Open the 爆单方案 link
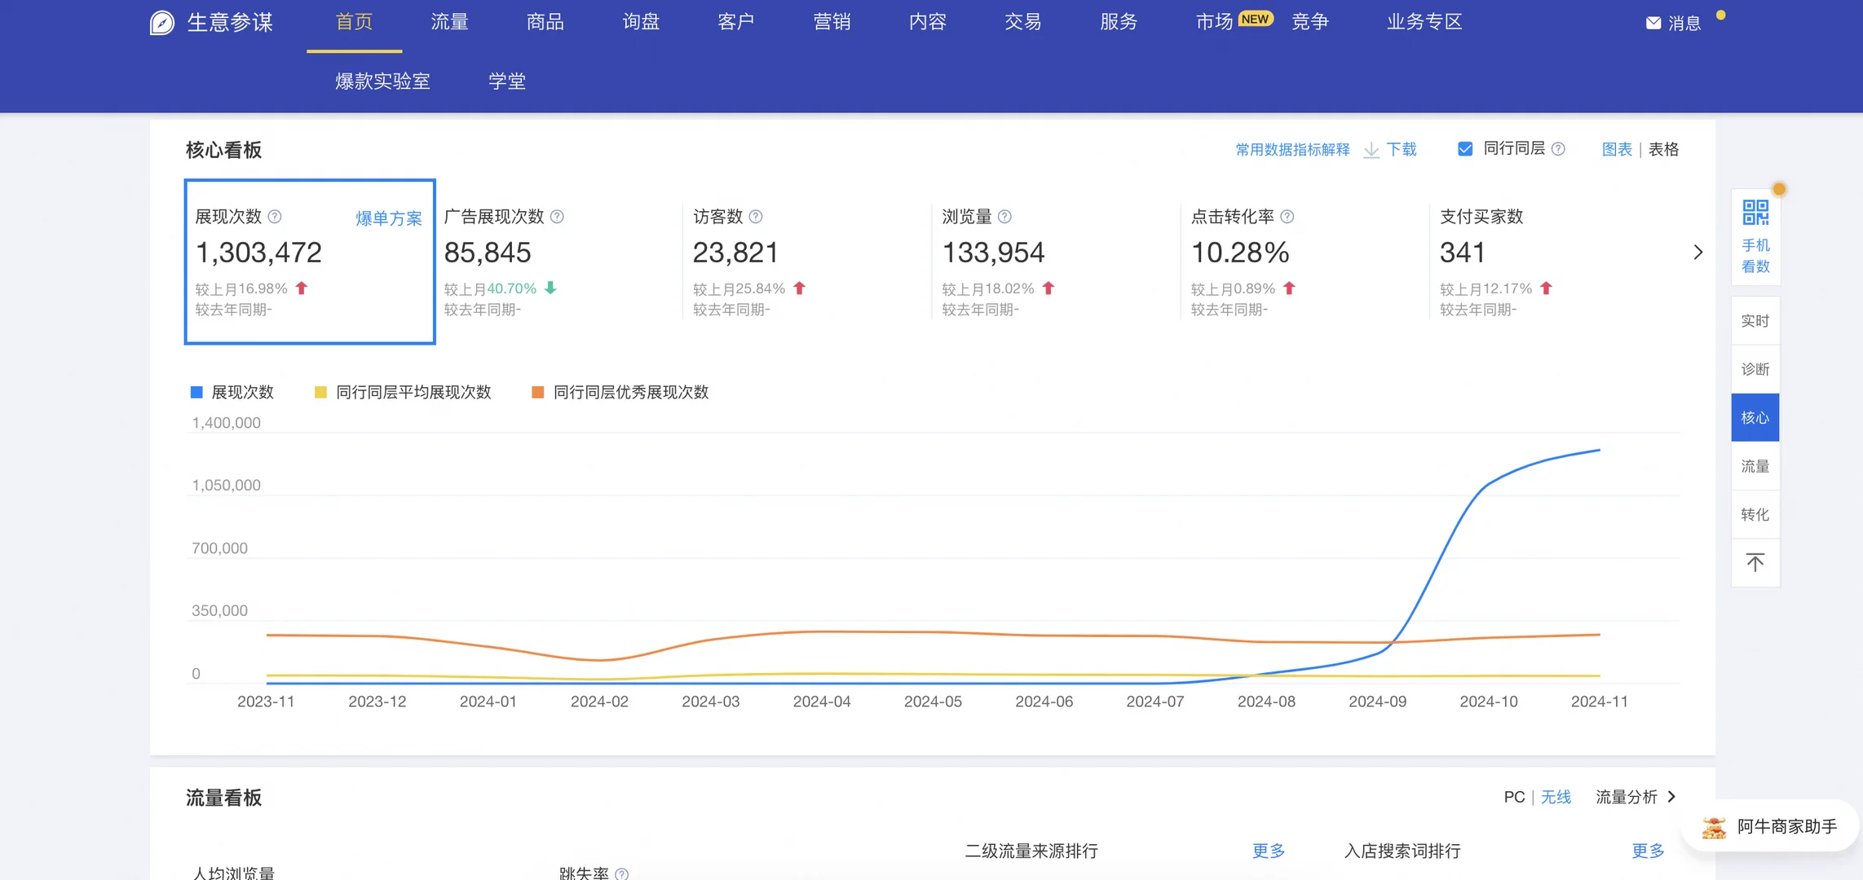This screenshot has width=1863, height=880. pos(389,218)
